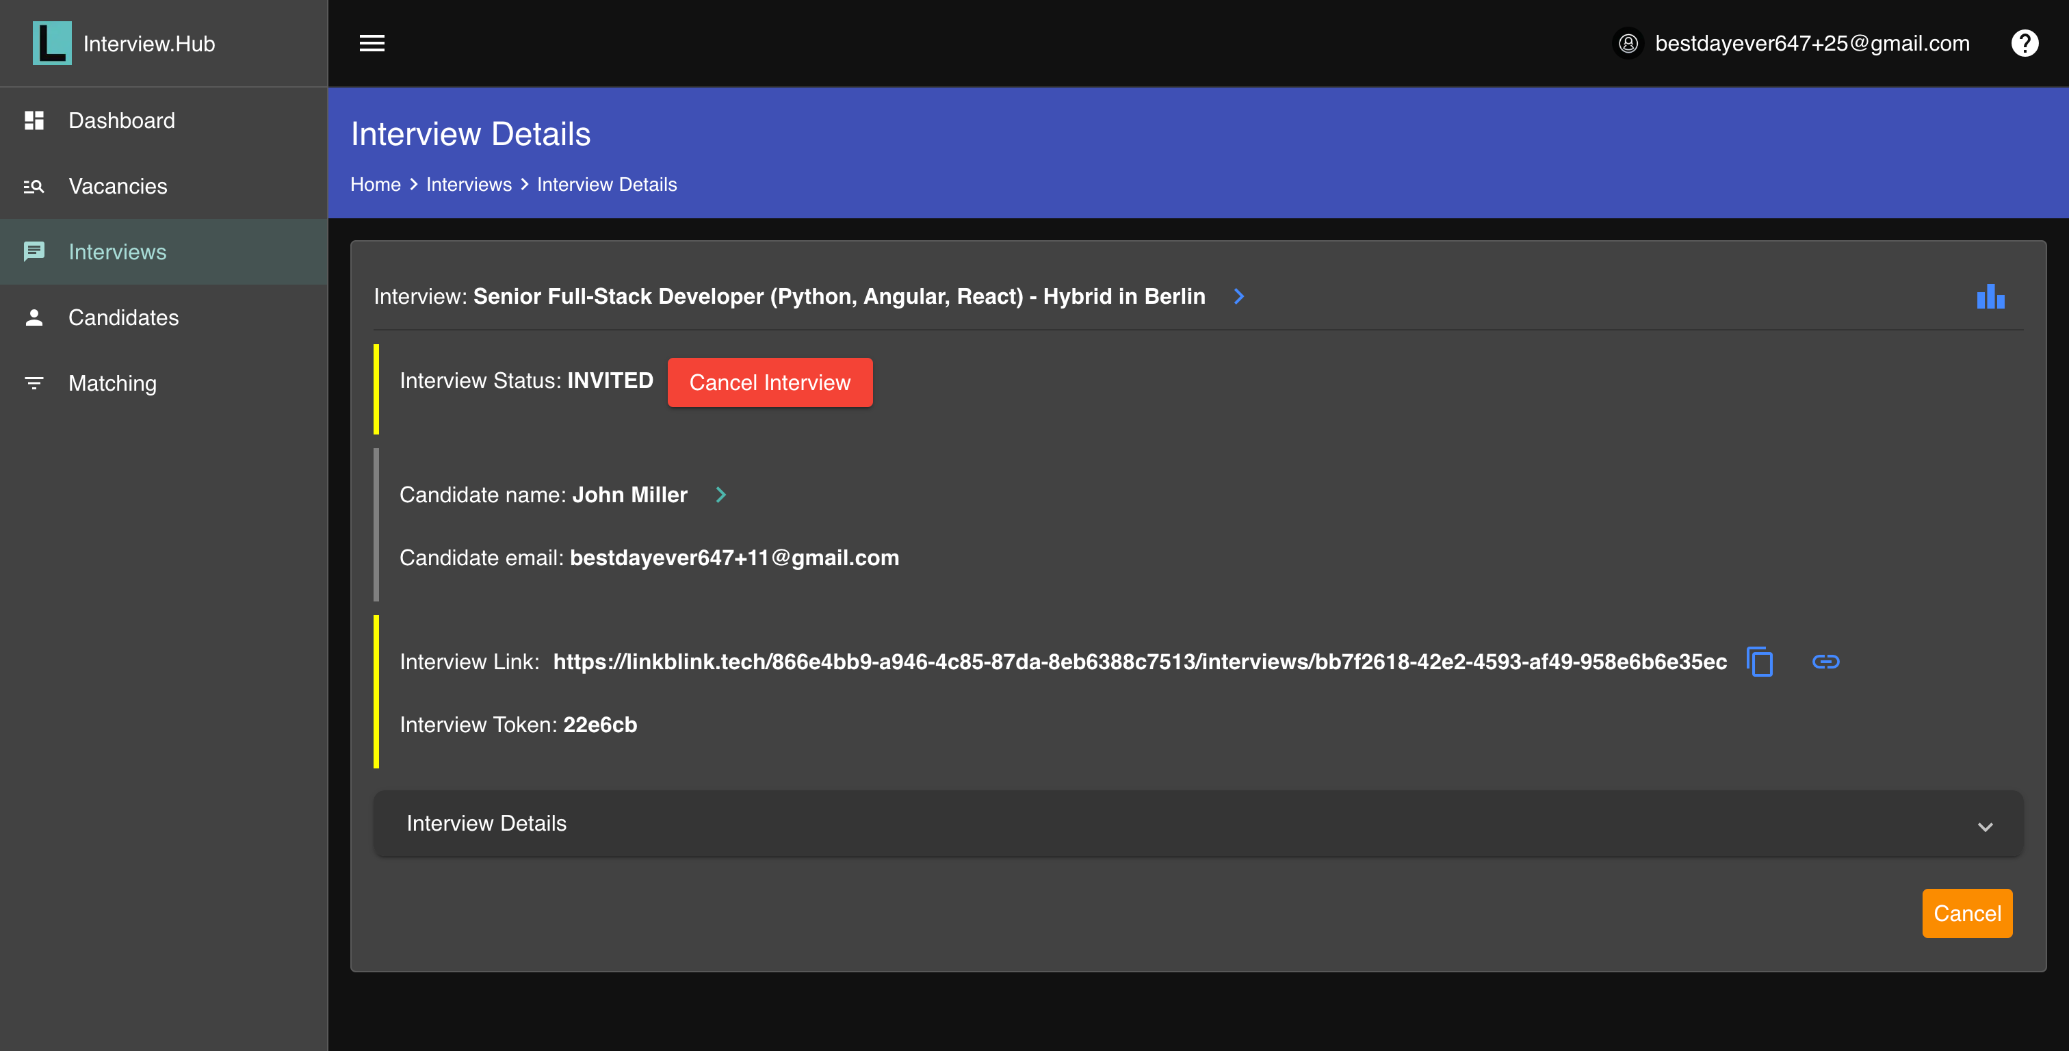Click the Interview.Hub logo

coord(52,43)
